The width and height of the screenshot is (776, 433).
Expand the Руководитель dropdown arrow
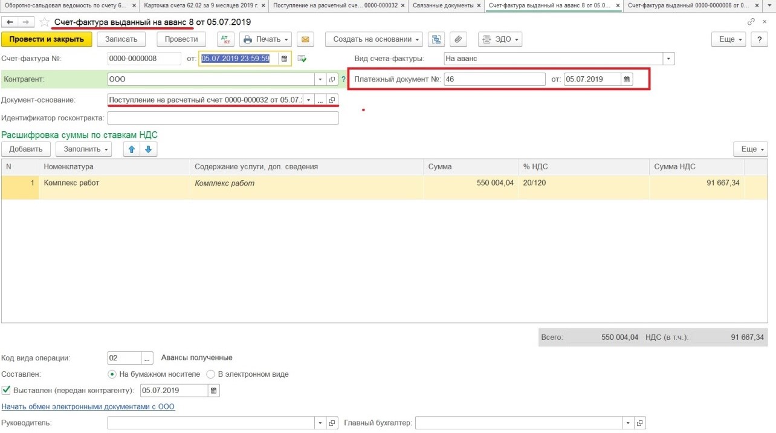pos(320,423)
